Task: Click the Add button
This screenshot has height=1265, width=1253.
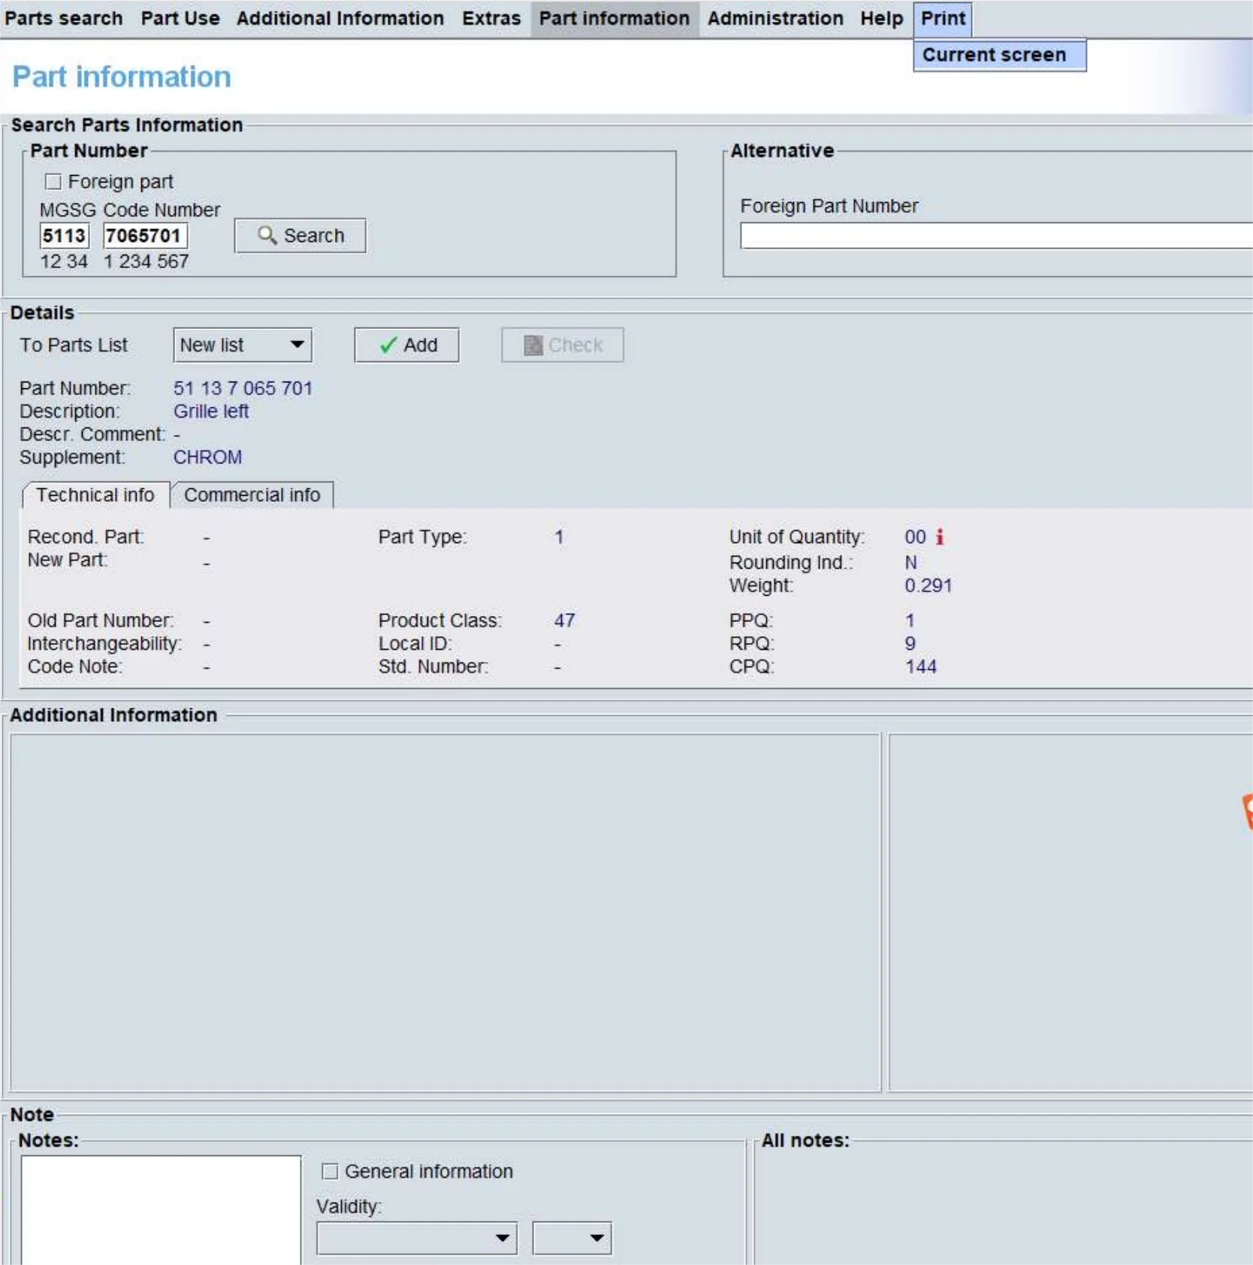Action: [406, 345]
